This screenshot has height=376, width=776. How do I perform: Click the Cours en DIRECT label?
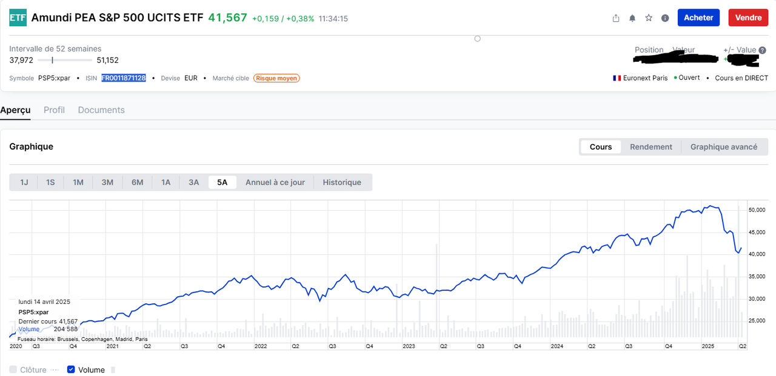[x=741, y=78]
